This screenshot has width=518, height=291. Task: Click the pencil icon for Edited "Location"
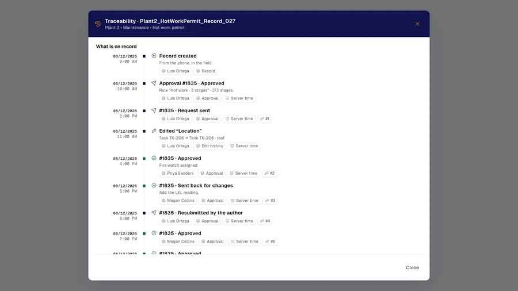[154, 131]
